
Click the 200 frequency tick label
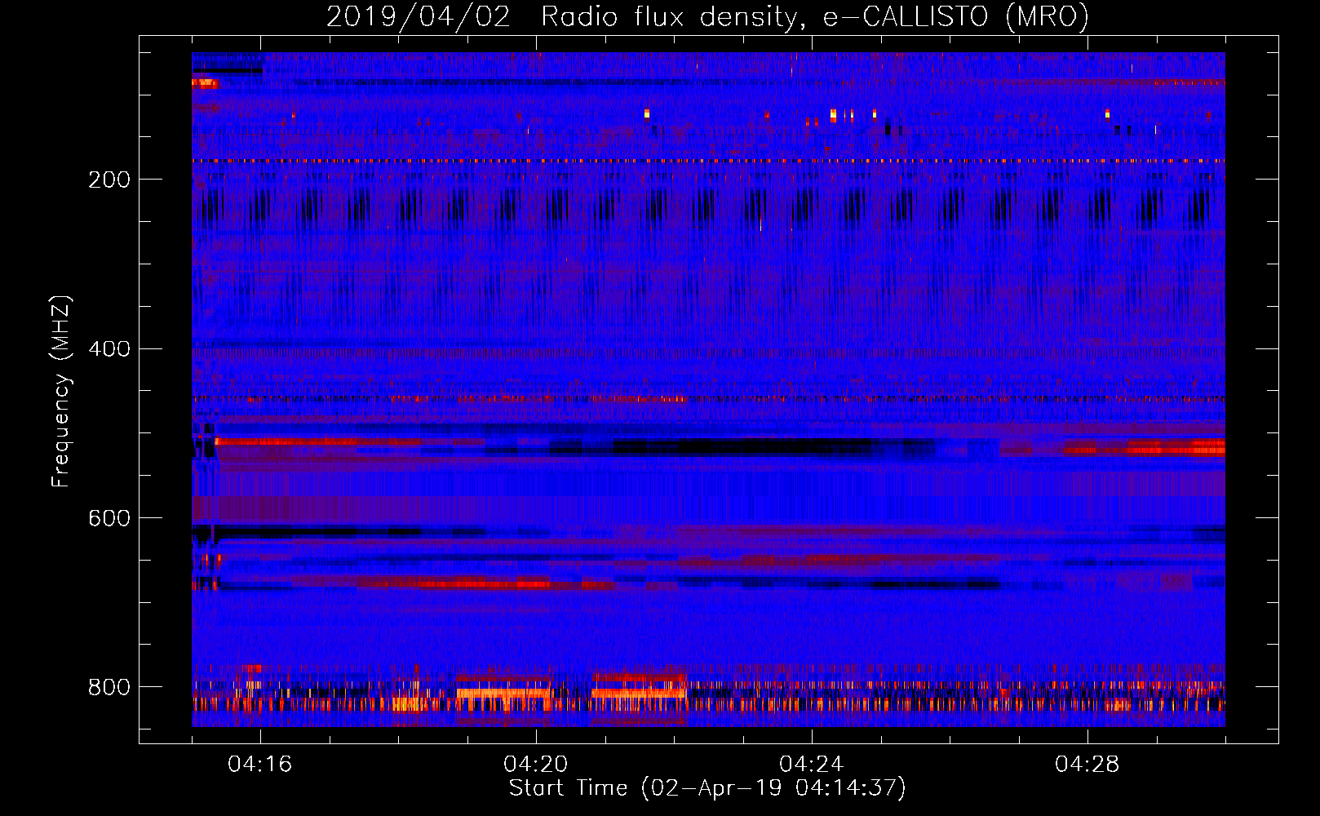[109, 180]
